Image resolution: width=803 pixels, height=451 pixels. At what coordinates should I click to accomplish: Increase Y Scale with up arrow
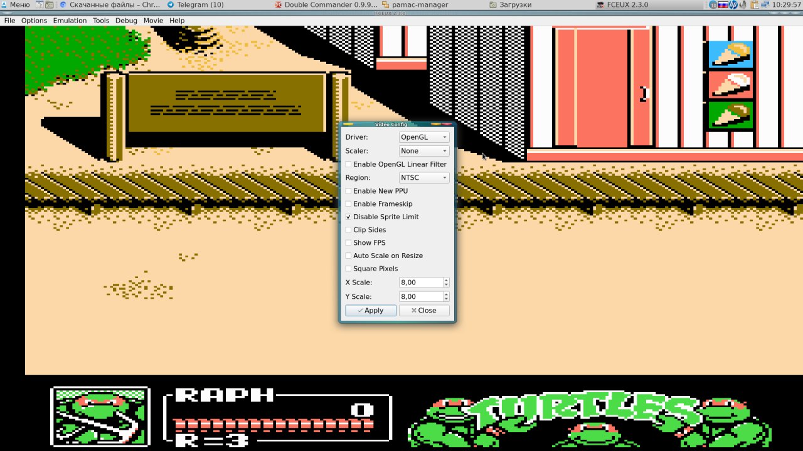point(446,294)
